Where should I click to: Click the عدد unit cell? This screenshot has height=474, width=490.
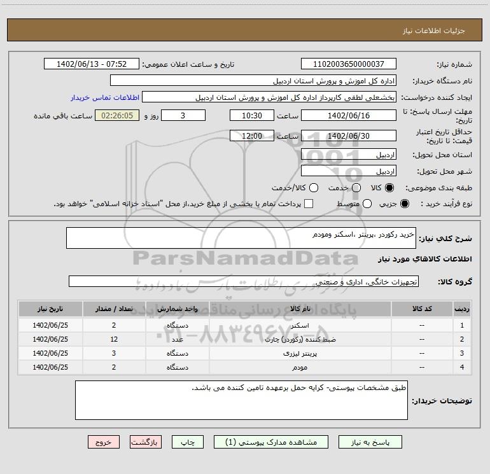coord(177,339)
